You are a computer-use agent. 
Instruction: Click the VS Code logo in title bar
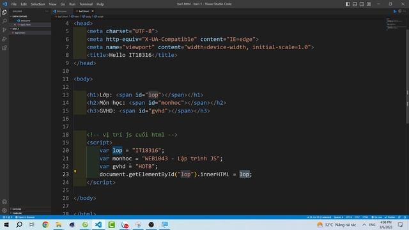click(4, 4)
